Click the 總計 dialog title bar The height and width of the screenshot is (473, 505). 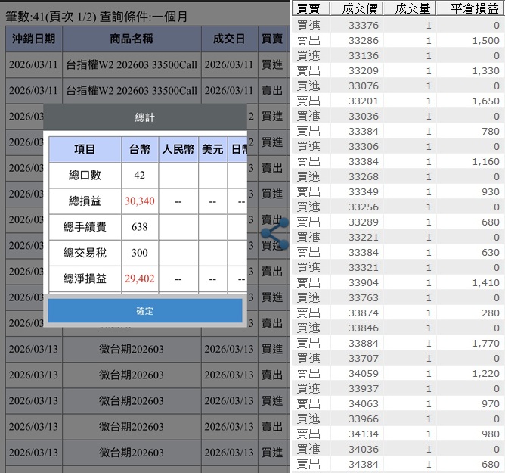(x=145, y=117)
